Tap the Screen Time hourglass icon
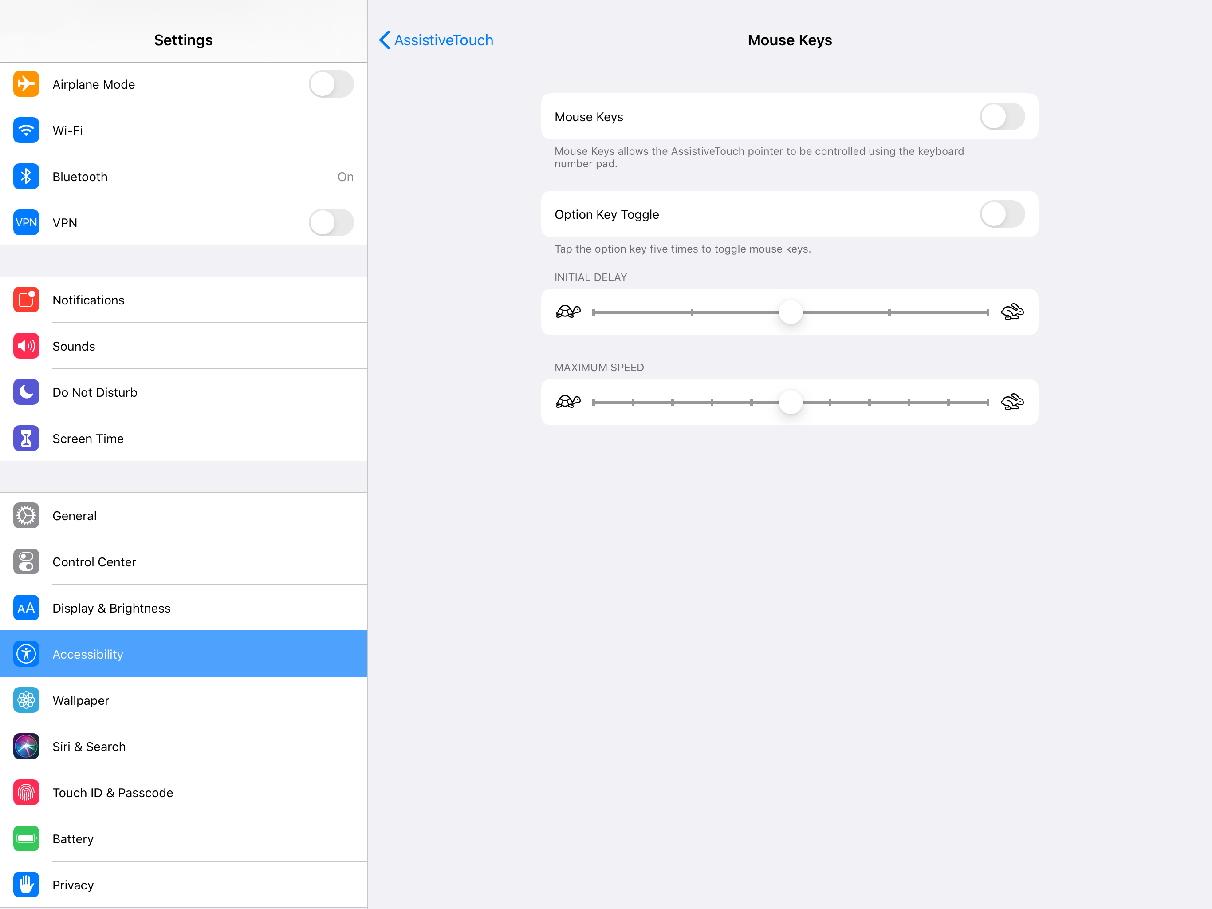Screen dimensions: 1212x909 pyautogui.click(x=26, y=438)
